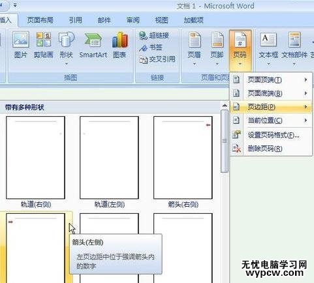Image resolution: width=314 pixels, height=283 pixels.
Task: Select the highlighted Arrow Left page thumbnail
Action: [x=36, y=248]
